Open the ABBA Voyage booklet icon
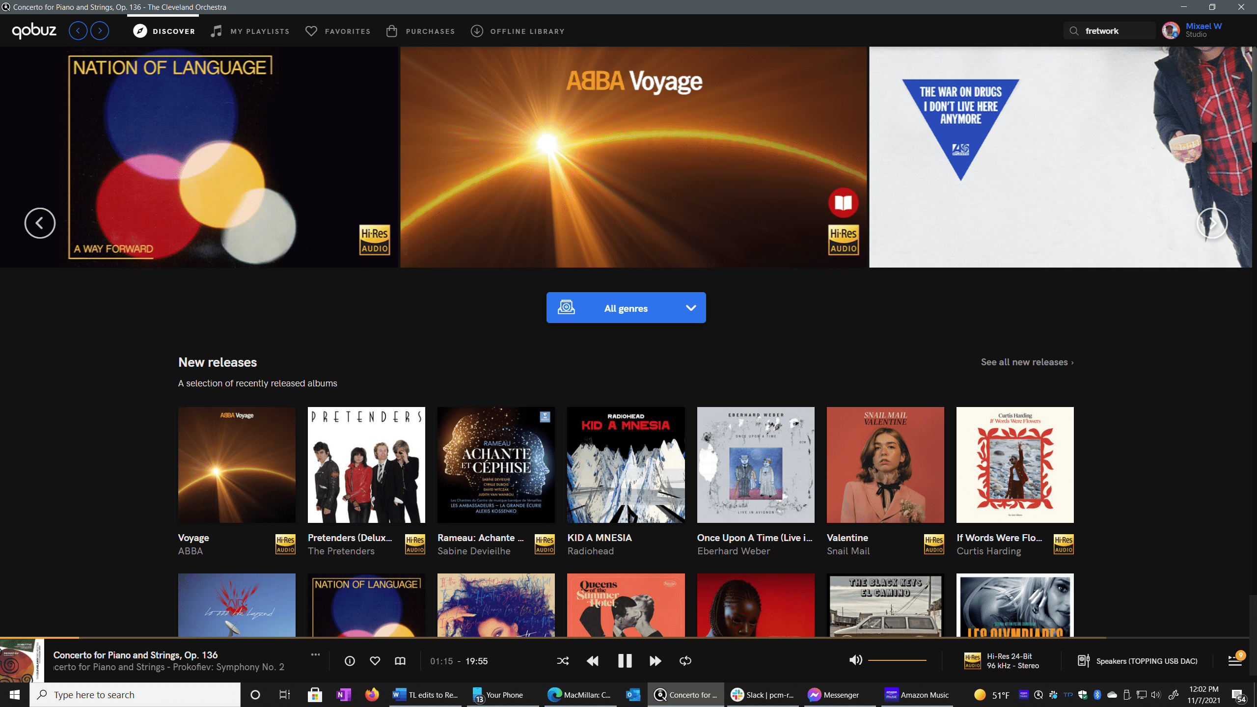 843,202
